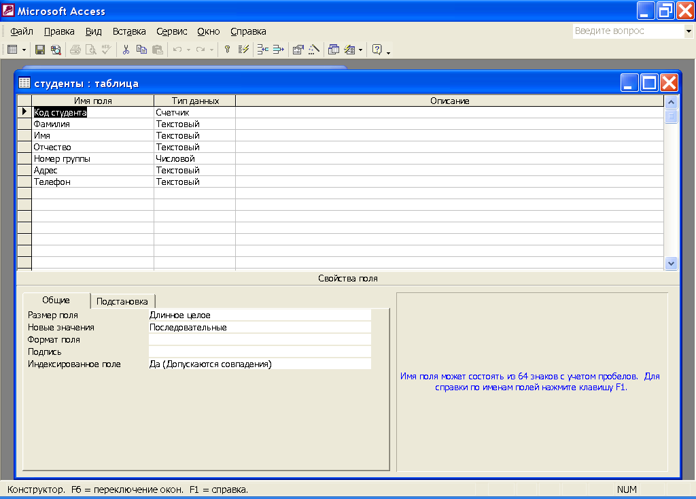Launch the Builder wand icon
The width and height of the screenshot is (696, 499).
point(314,50)
